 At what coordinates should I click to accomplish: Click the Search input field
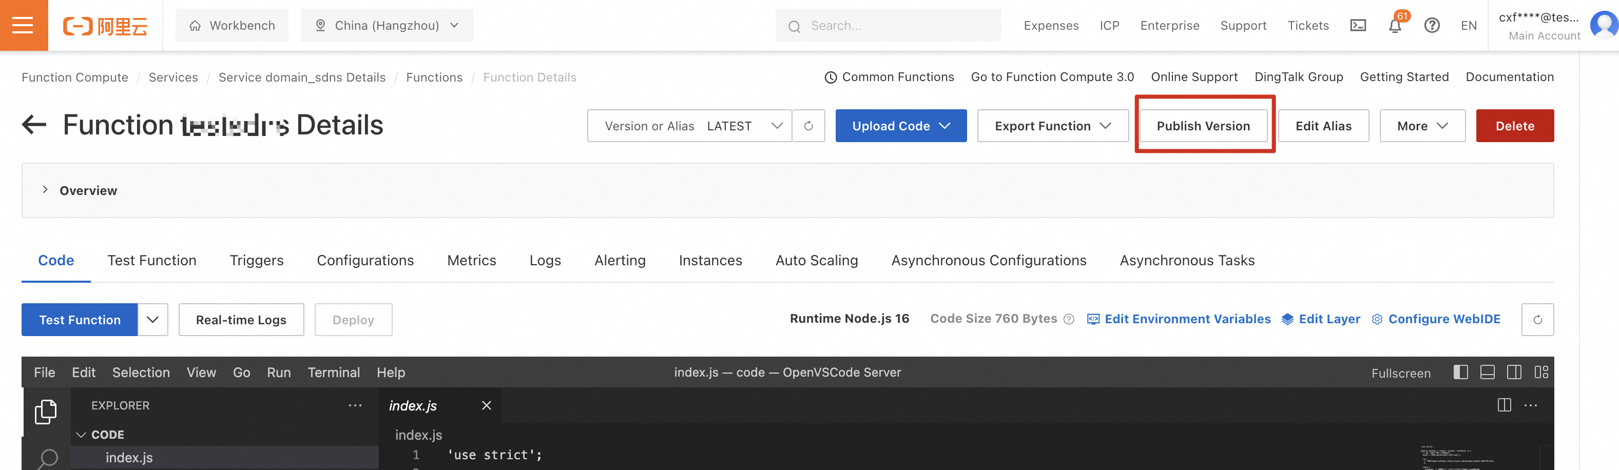coord(888,25)
